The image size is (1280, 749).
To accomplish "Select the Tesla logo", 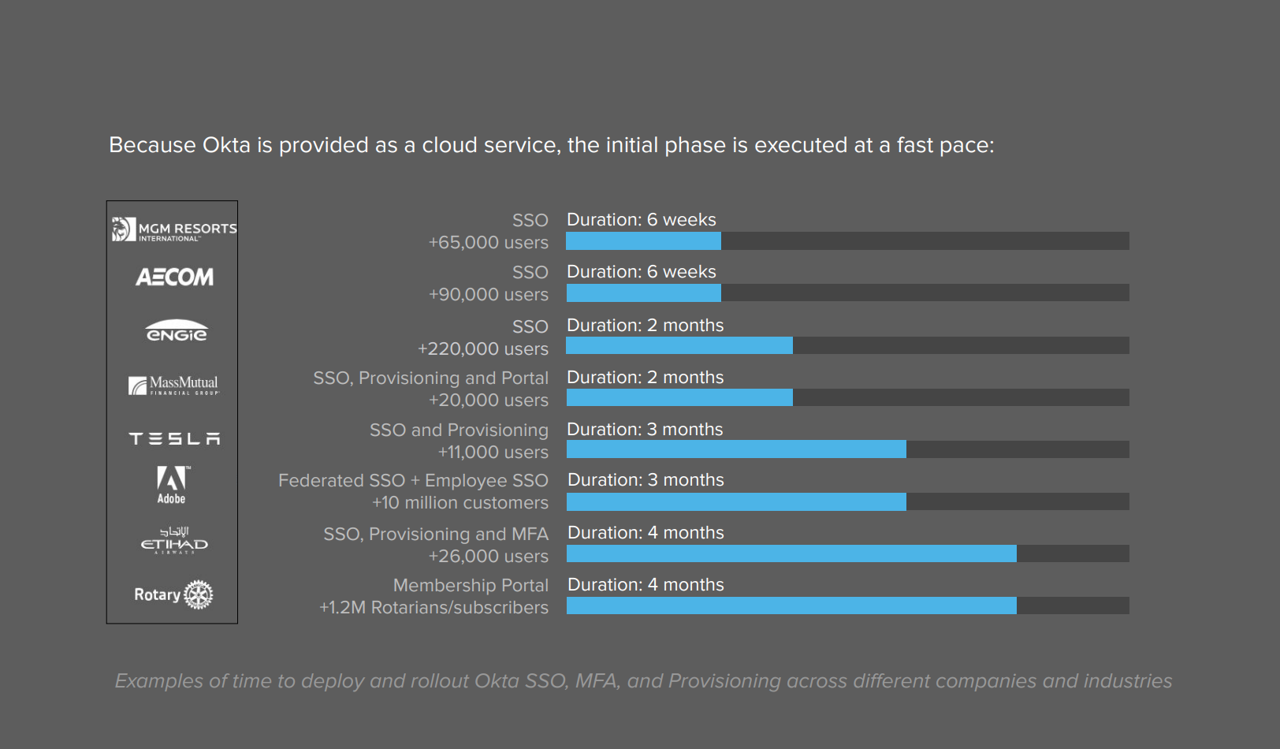I will point(174,438).
